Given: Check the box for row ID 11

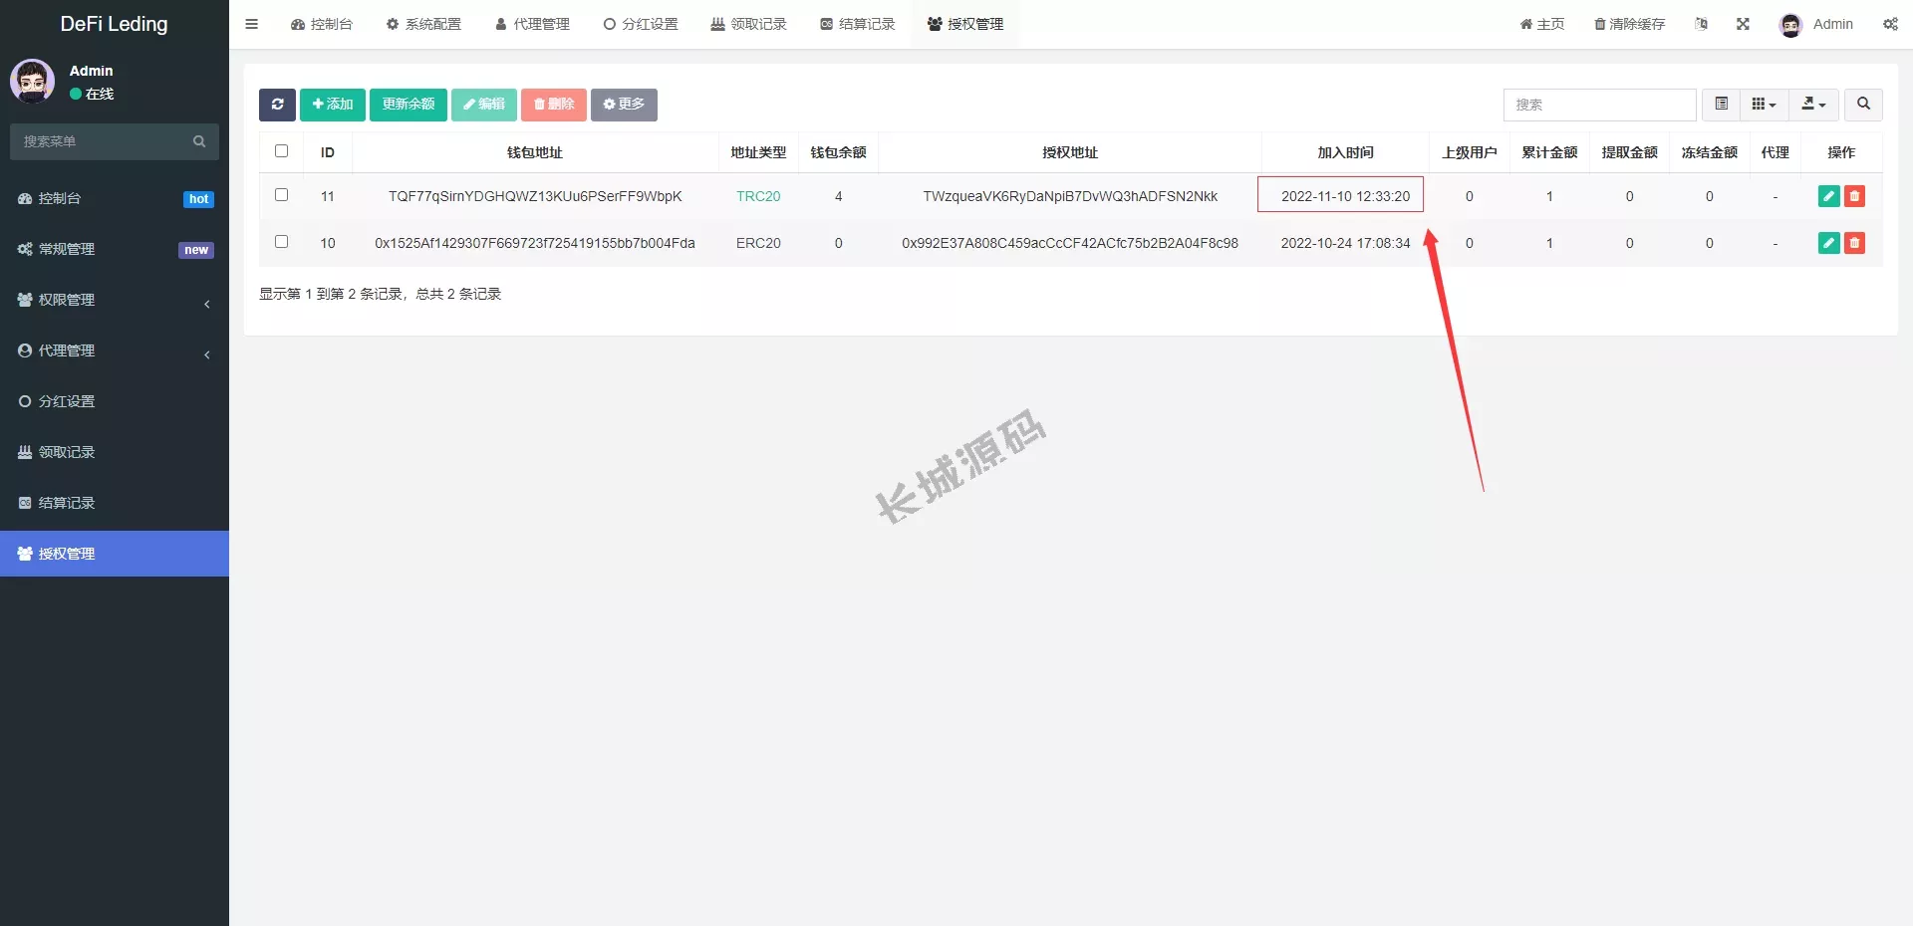Looking at the screenshot, I should click(281, 195).
